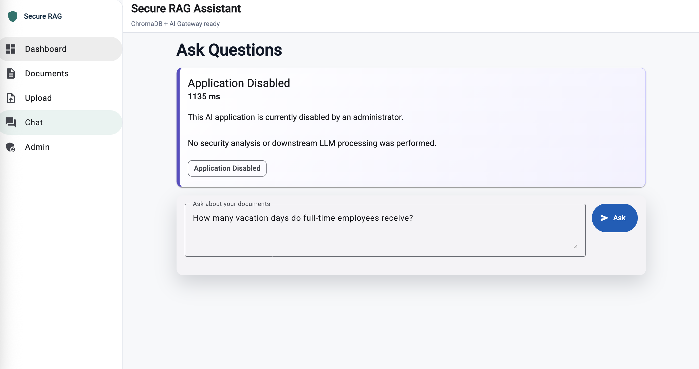This screenshot has height=369, width=699.
Task: Click the textarea resize handle icon
Action: point(575,246)
